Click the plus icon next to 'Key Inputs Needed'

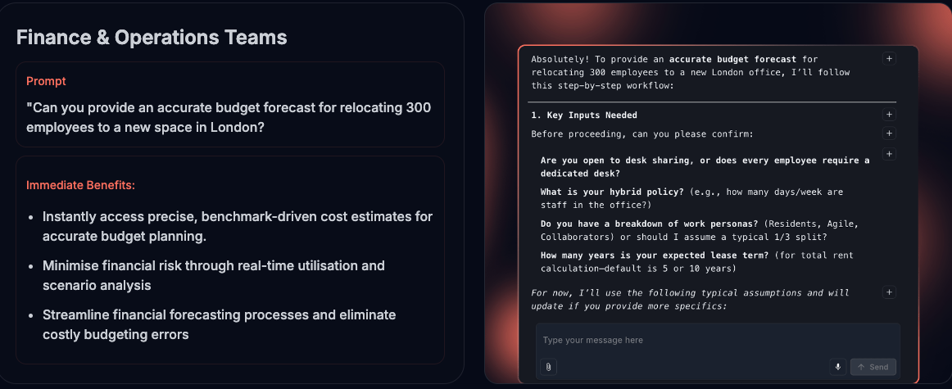coord(889,115)
